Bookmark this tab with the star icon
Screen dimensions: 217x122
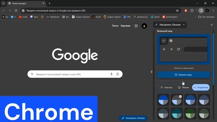pos(177,11)
